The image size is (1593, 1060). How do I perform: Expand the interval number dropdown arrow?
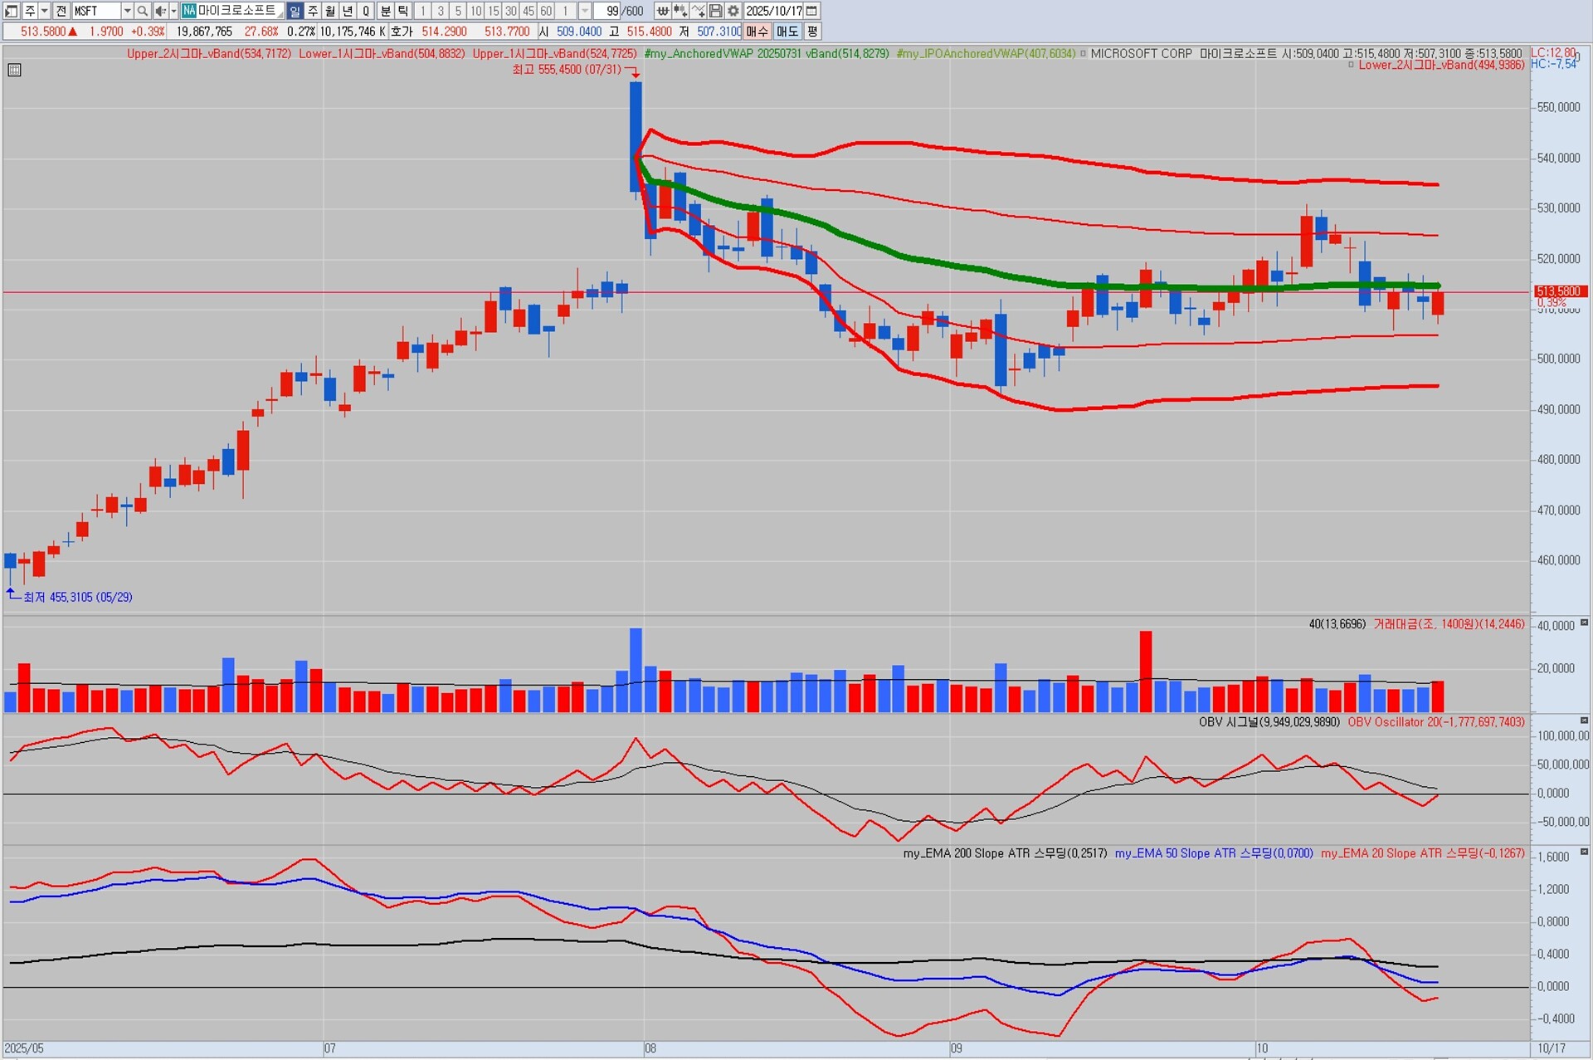(585, 11)
